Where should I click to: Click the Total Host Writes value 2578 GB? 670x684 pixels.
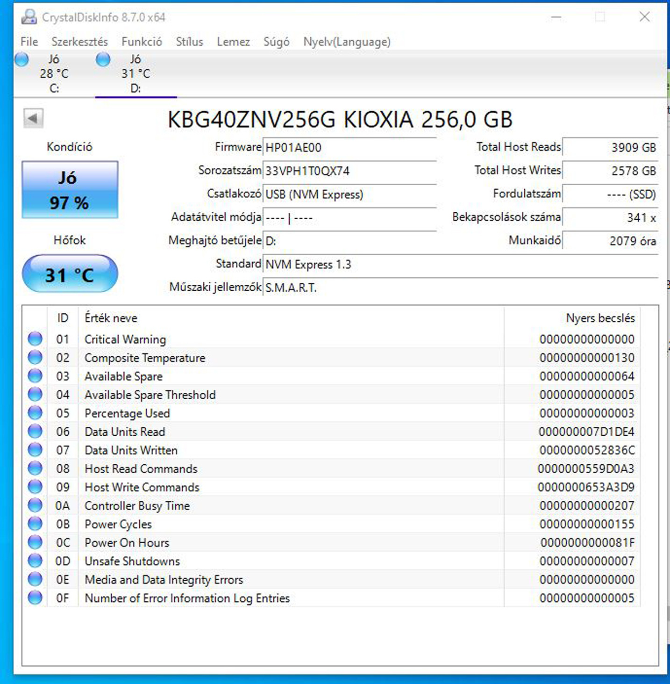[x=610, y=171]
